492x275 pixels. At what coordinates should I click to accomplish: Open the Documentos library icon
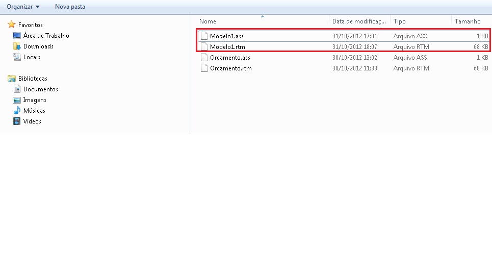[17, 89]
